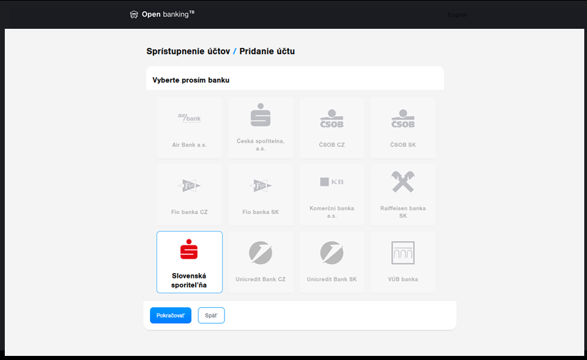This screenshot has width=587, height=360.
Task: Click the Česká spořitelna, a.s. label
Action: point(260,145)
